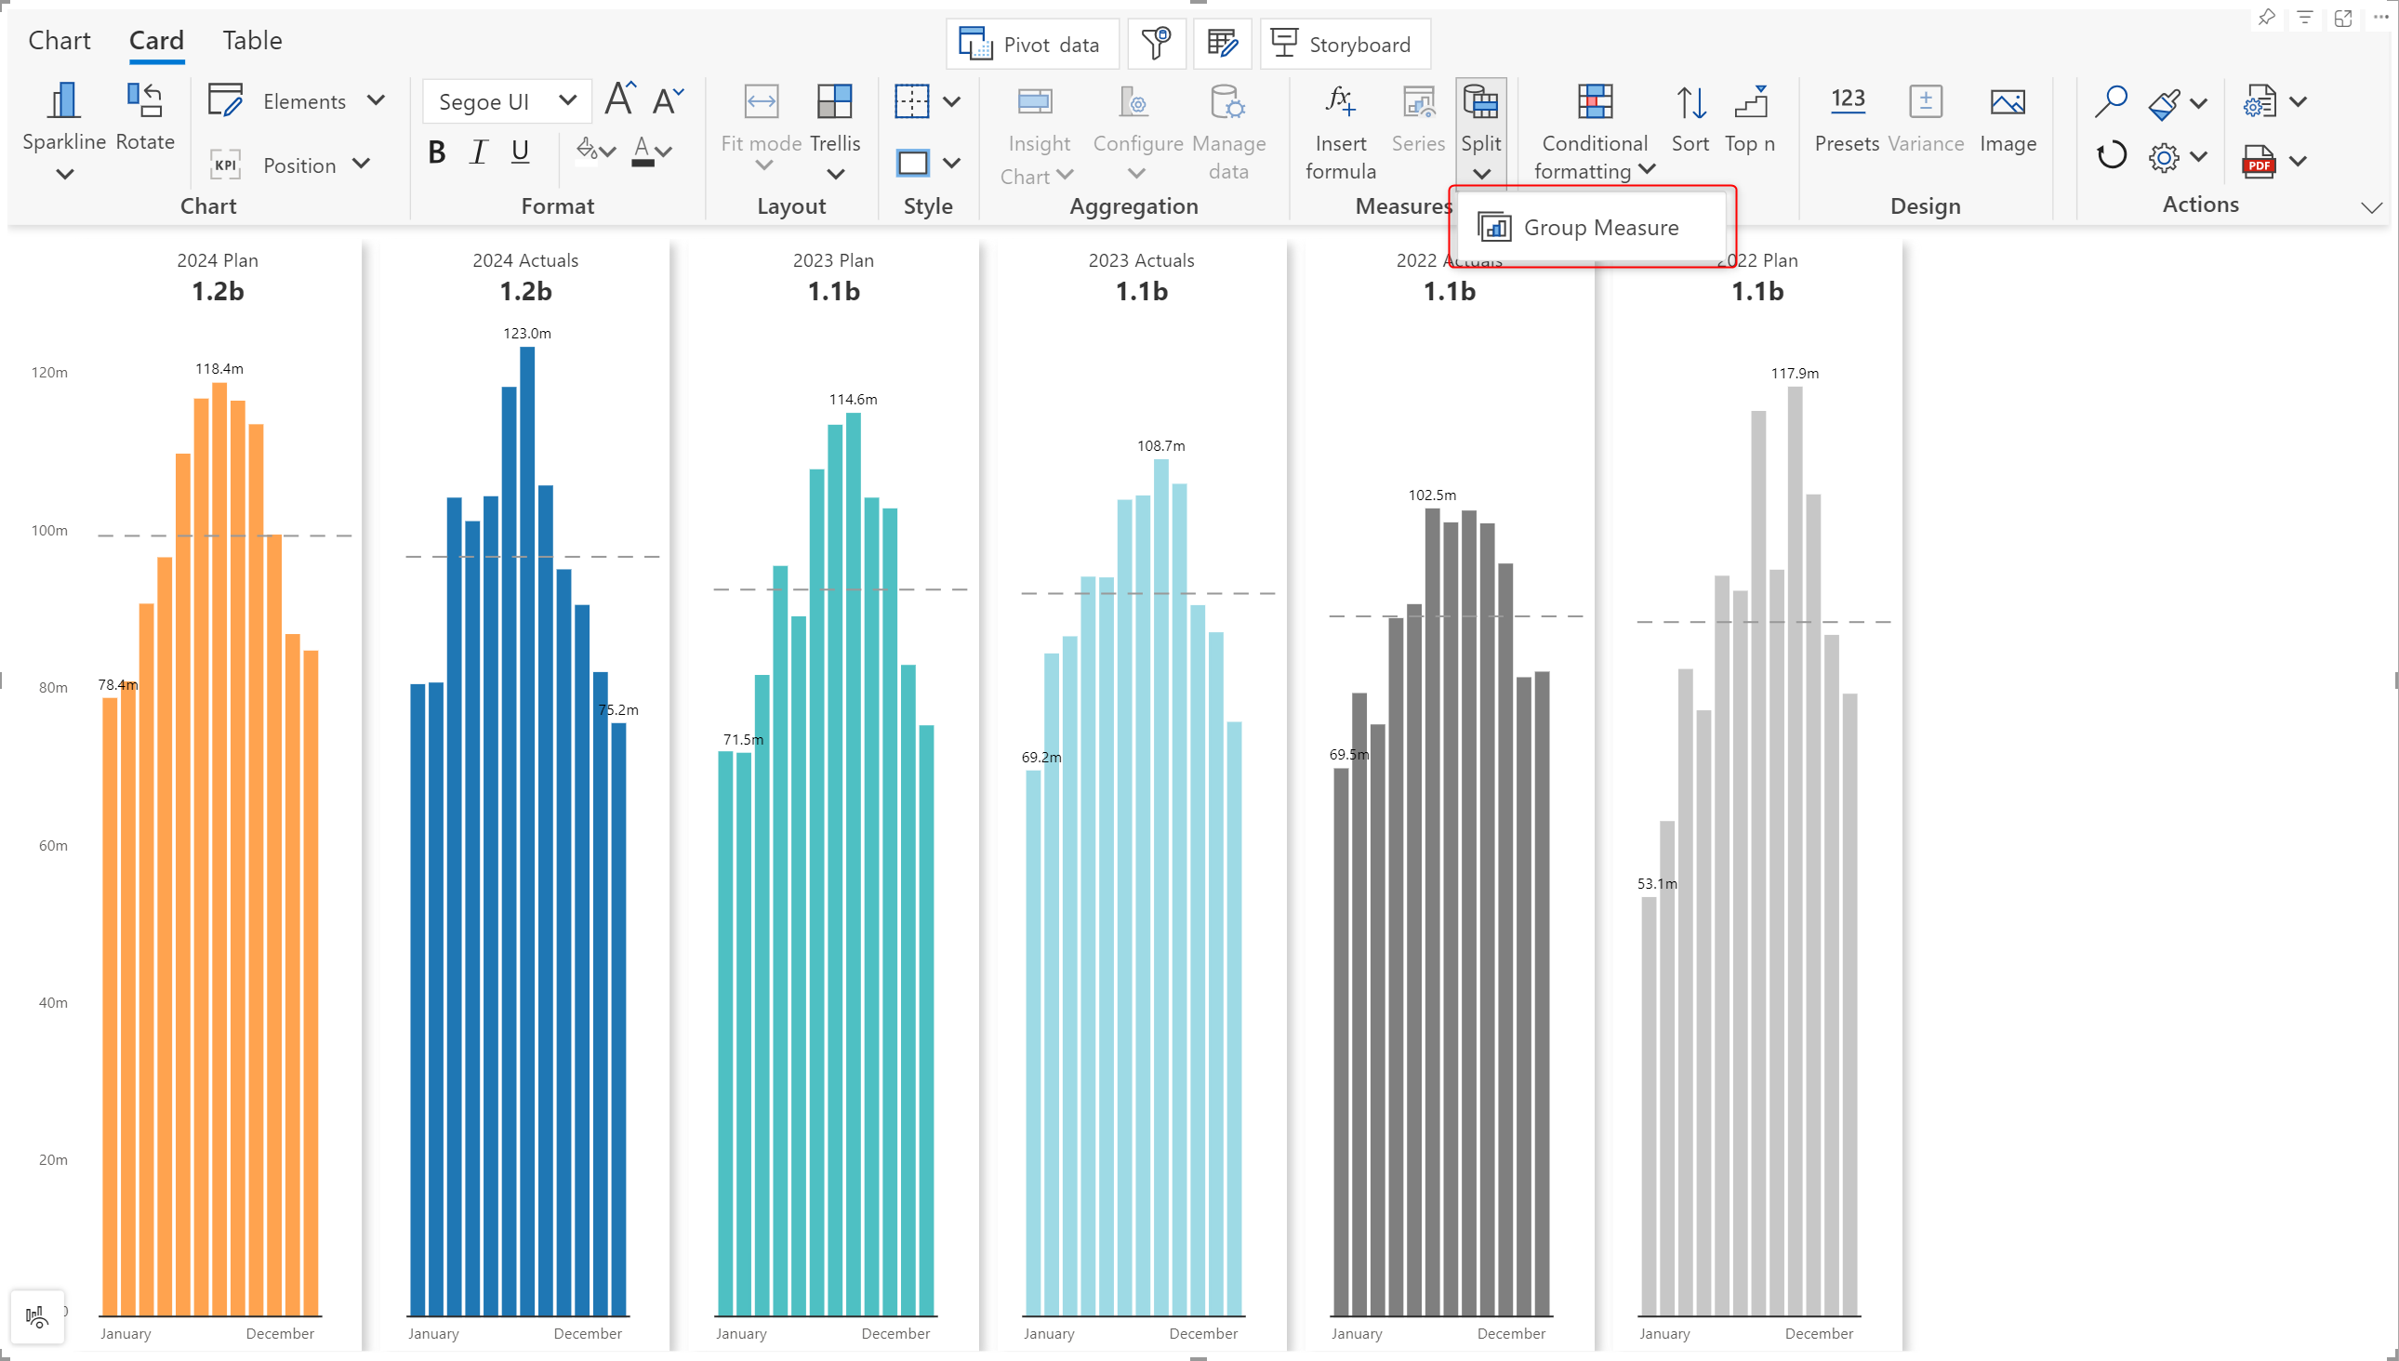Open the Storyboard button
Screen dimensions: 2399x1361
(1345, 45)
